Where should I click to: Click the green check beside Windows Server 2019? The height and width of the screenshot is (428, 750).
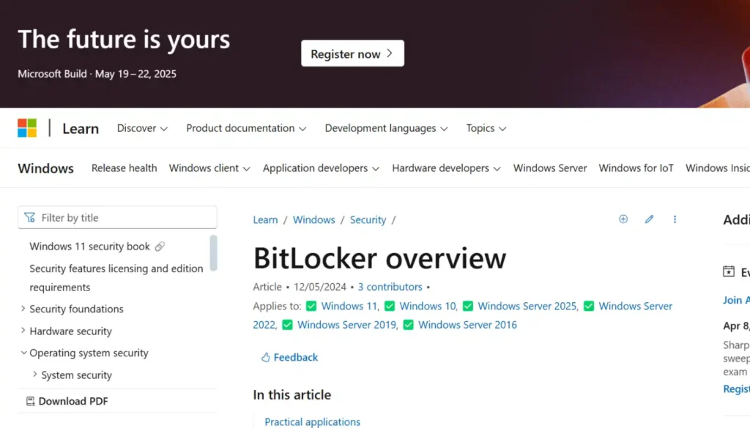(287, 325)
